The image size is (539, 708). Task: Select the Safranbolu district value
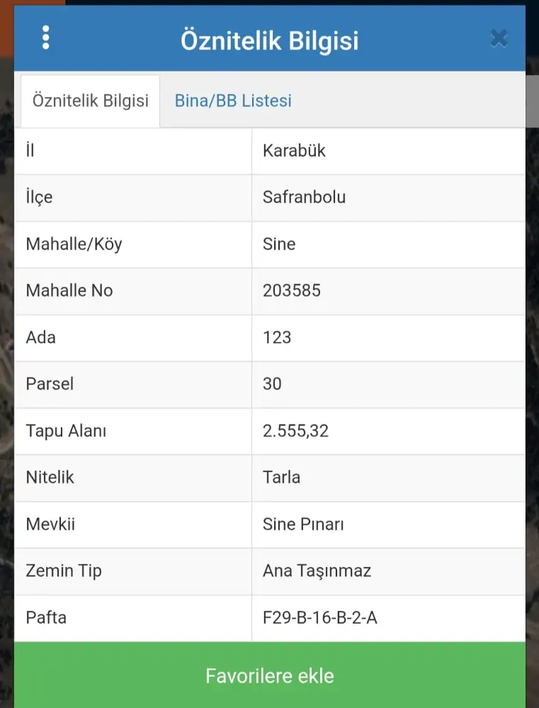pyautogui.click(x=304, y=197)
